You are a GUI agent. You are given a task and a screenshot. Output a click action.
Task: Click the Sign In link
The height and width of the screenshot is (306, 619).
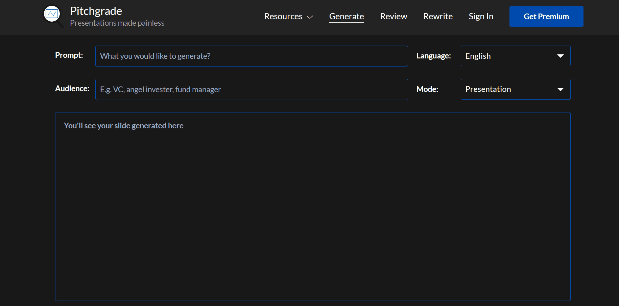(481, 17)
